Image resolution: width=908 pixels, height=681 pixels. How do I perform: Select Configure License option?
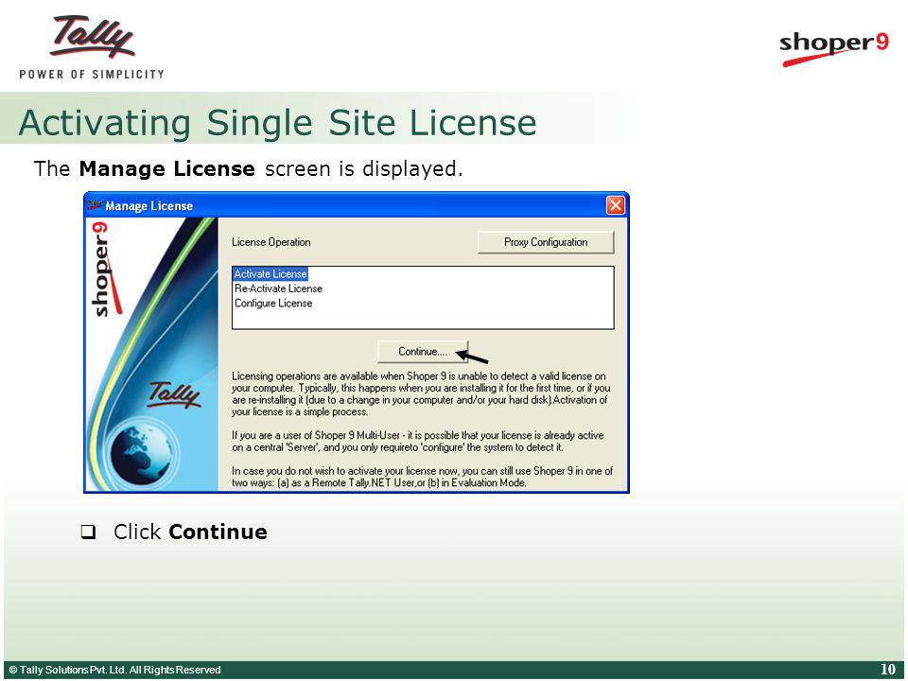point(272,303)
